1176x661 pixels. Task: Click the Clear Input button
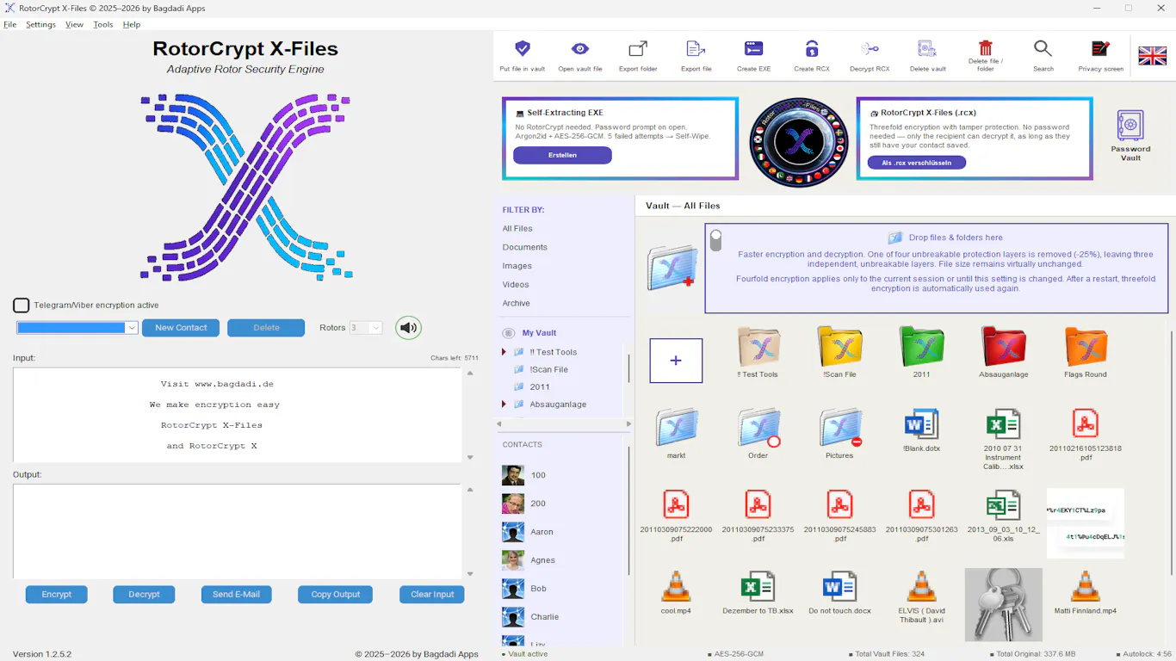click(x=432, y=595)
